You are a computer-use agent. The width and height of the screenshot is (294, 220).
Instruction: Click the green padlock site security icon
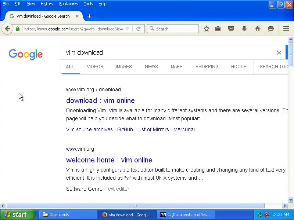click(x=18, y=29)
